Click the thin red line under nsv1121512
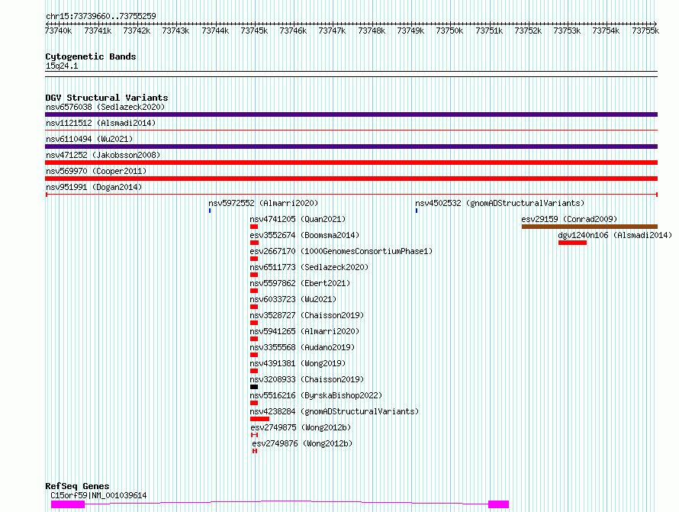 (x=351, y=130)
